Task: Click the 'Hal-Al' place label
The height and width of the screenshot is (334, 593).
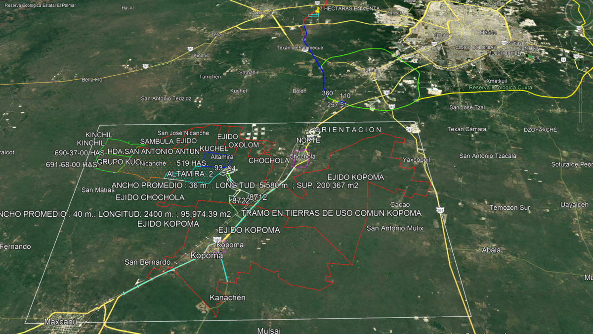Action: pyautogui.click(x=128, y=8)
